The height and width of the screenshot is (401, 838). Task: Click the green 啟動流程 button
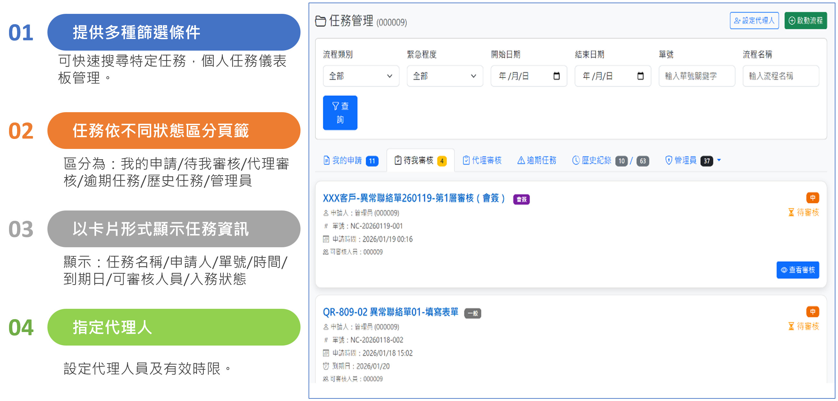tap(805, 21)
